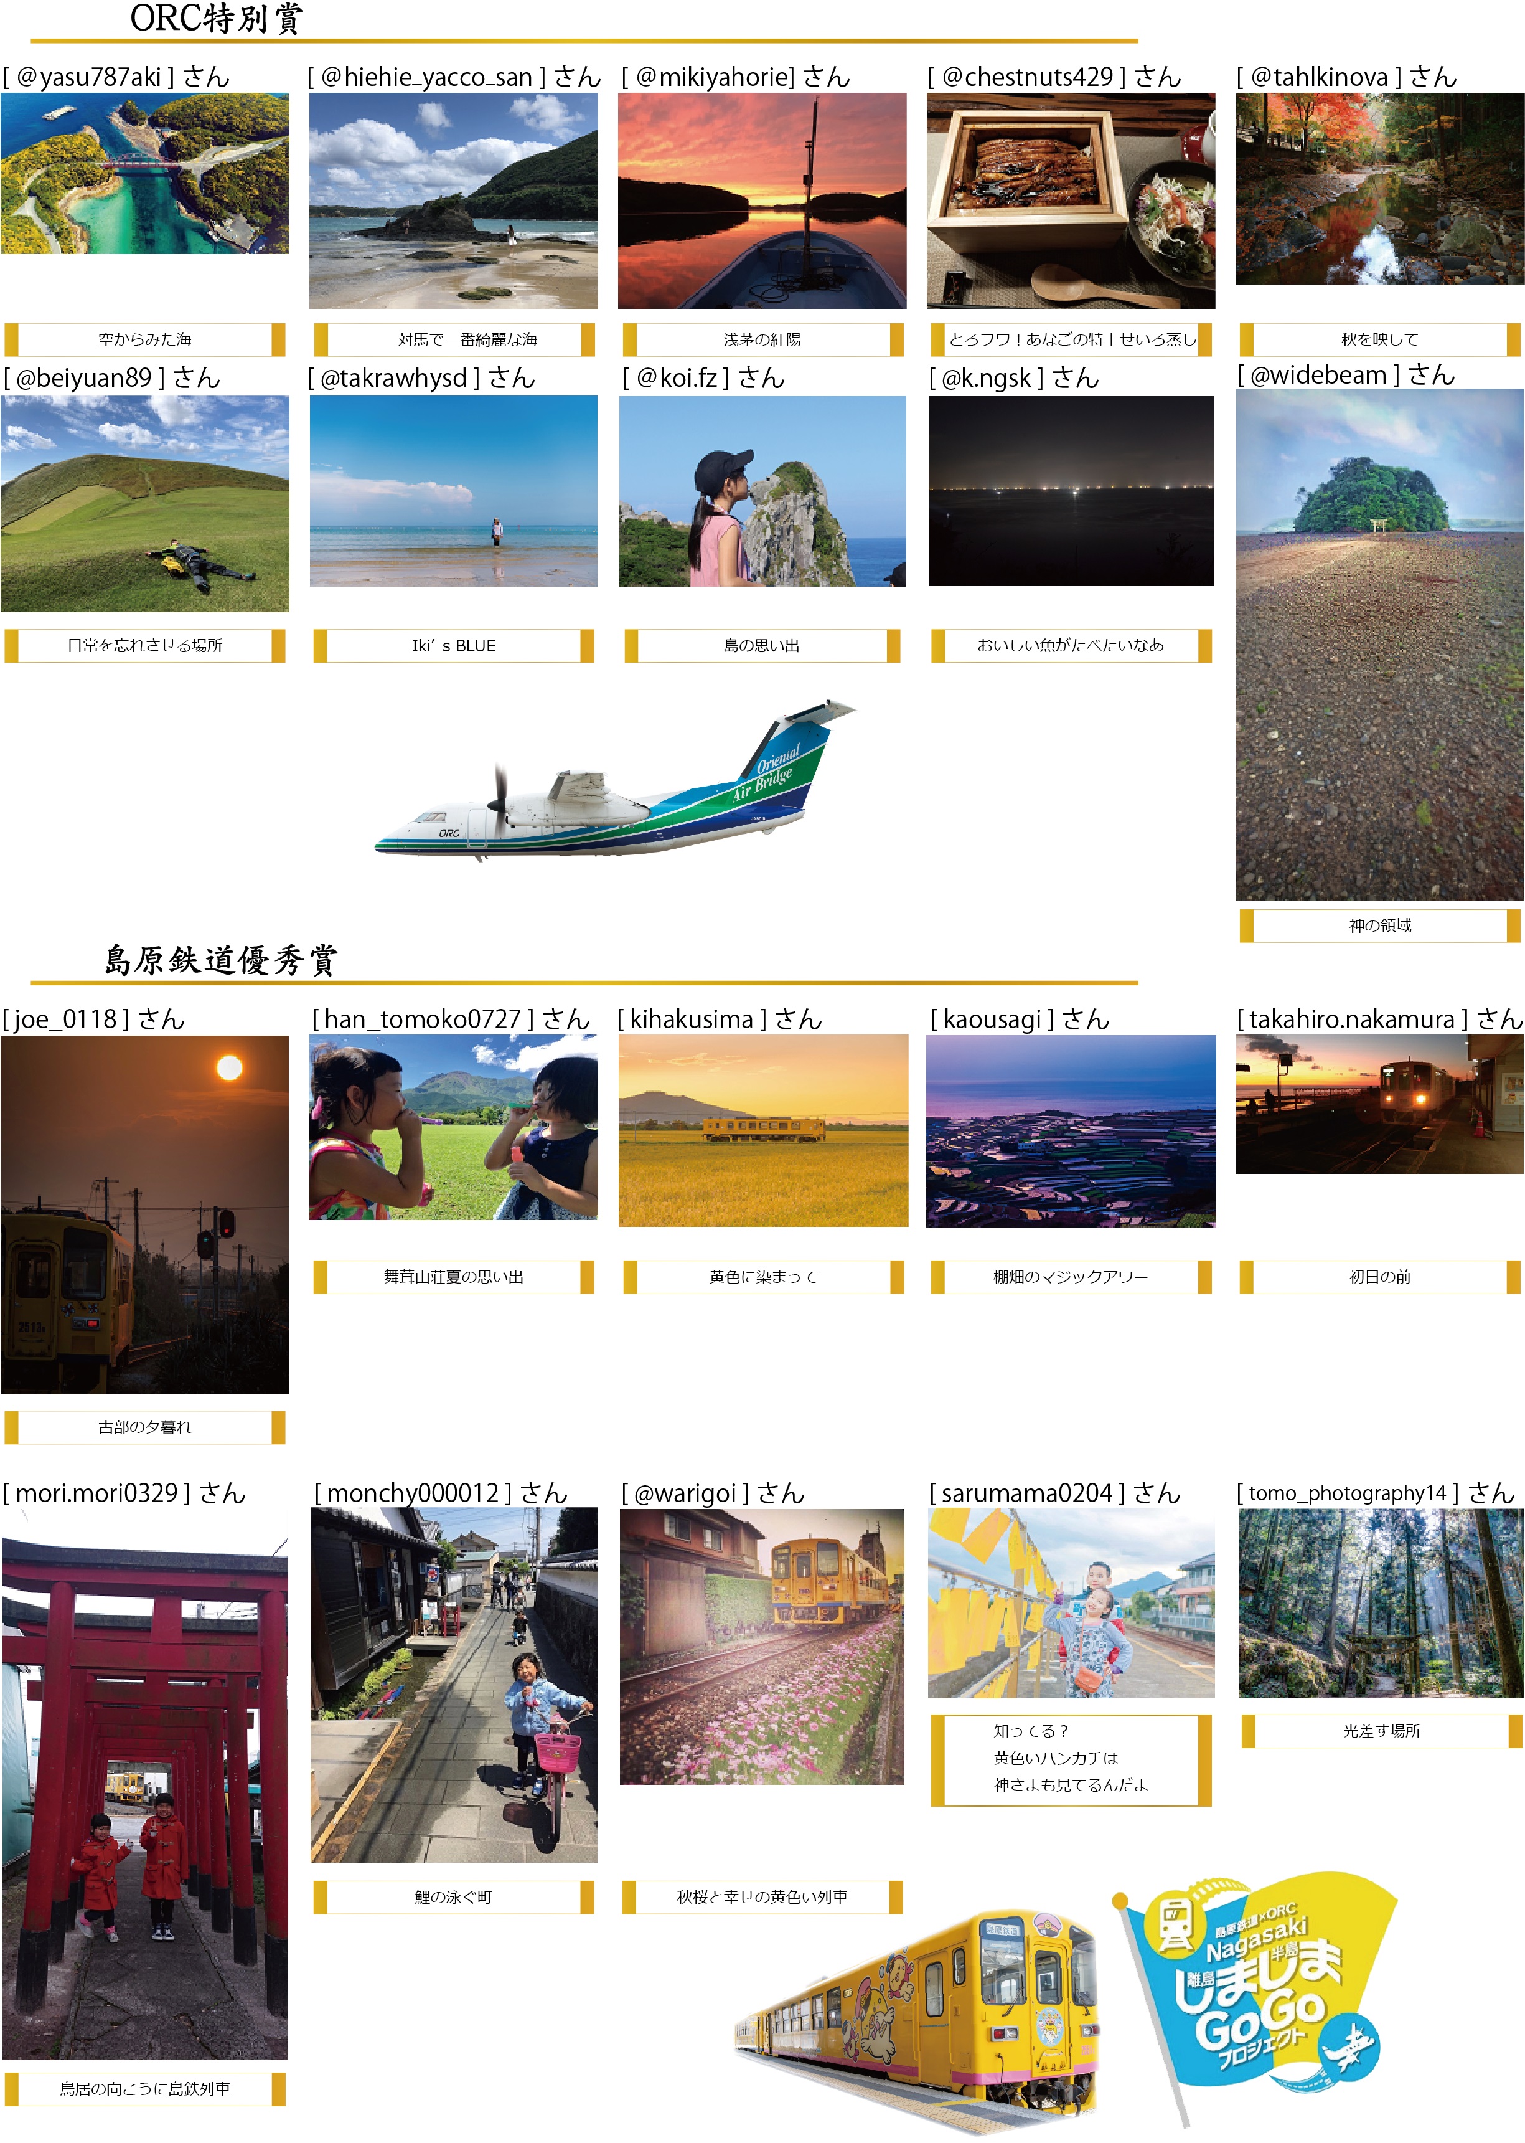Click the caption 鳥居の向こうに島鉄列車

coord(144,2089)
